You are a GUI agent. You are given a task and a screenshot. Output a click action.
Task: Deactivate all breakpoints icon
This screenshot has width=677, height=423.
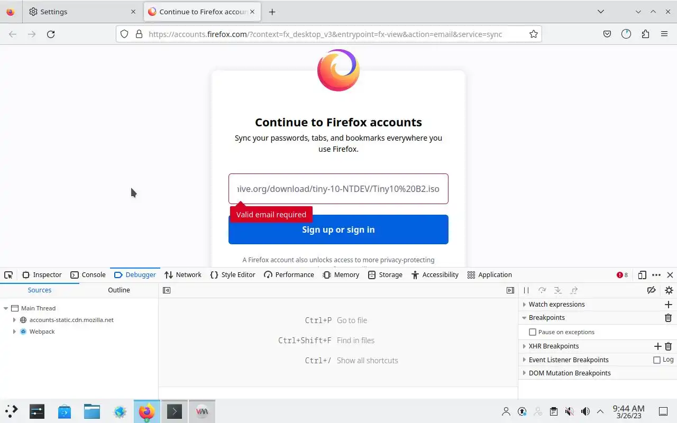tap(652, 290)
